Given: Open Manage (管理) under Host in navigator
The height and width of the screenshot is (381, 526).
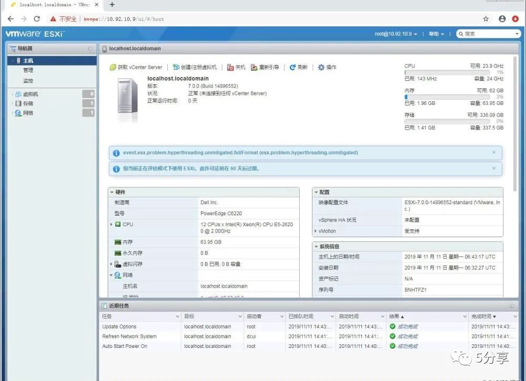Looking at the screenshot, I should pyautogui.click(x=28, y=70).
